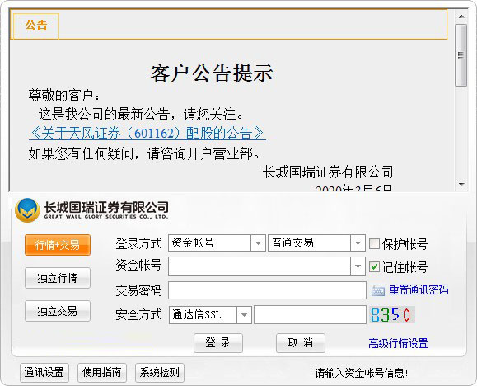The image size is (477, 386).
Task: Enable the 保护帐号 checkbox
Action: coord(374,244)
